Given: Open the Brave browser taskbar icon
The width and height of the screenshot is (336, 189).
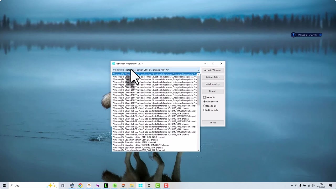Looking at the screenshot, I should click(123, 186).
